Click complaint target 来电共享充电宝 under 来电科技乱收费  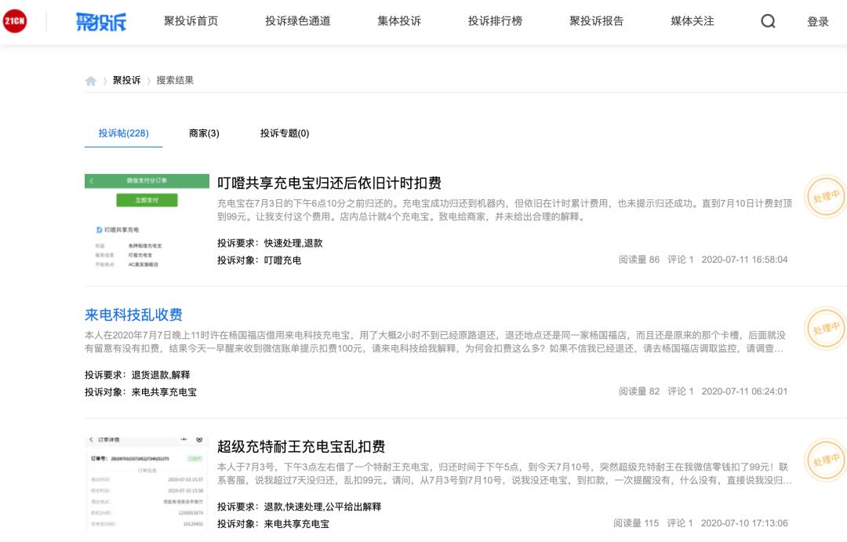coord(164,392)
